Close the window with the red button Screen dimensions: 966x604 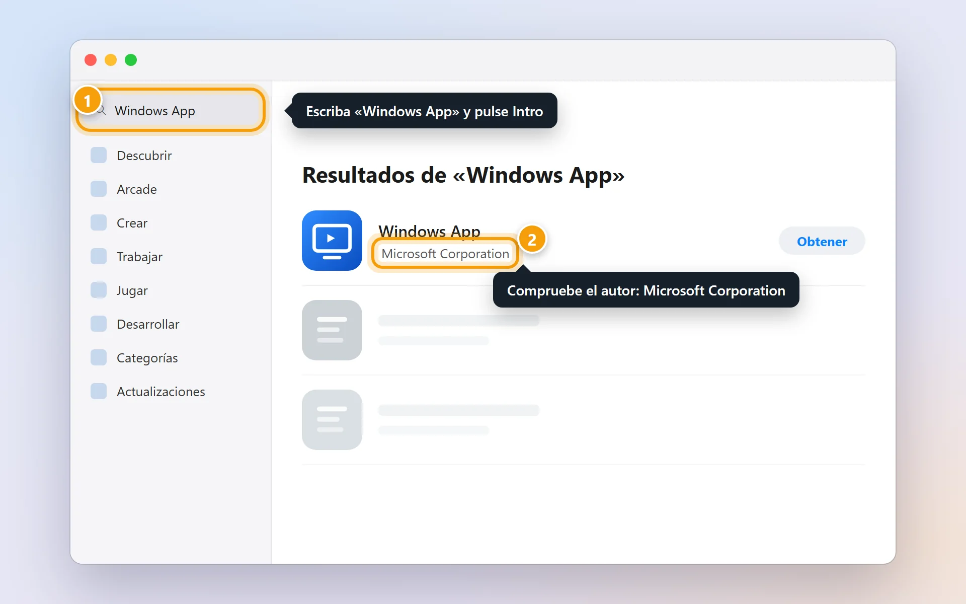pyautogui.click(x=91, y=60)
